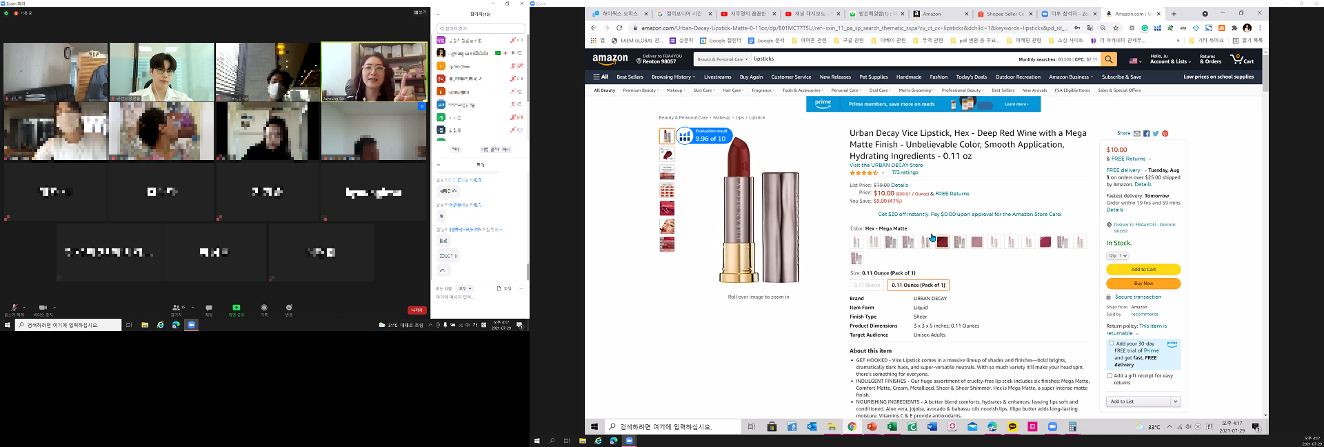Open the Zoom chat button

click(x=209, y=308)
